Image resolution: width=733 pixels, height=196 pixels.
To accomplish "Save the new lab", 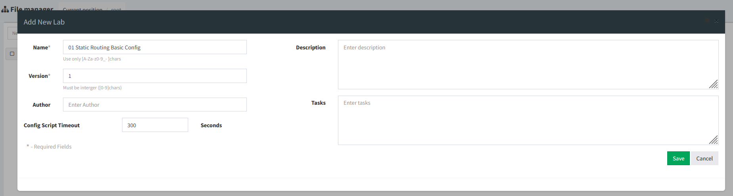I will 678,158.
